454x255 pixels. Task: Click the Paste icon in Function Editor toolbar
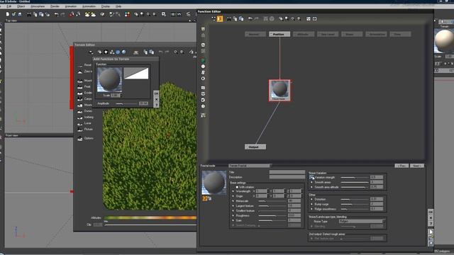241,19
